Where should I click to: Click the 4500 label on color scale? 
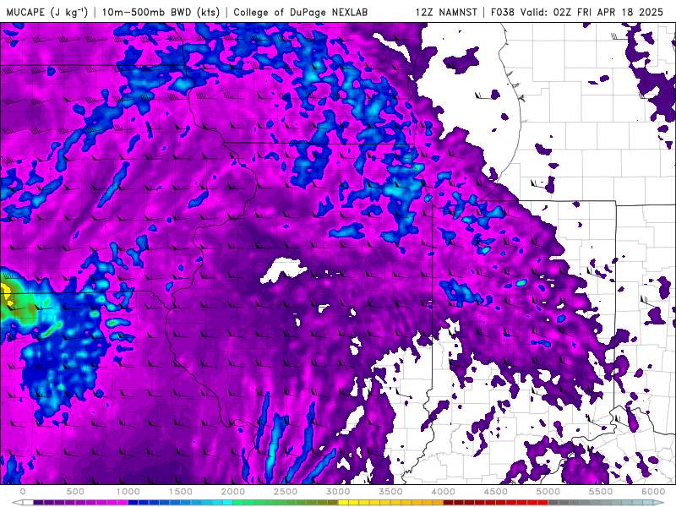(496, 492)
